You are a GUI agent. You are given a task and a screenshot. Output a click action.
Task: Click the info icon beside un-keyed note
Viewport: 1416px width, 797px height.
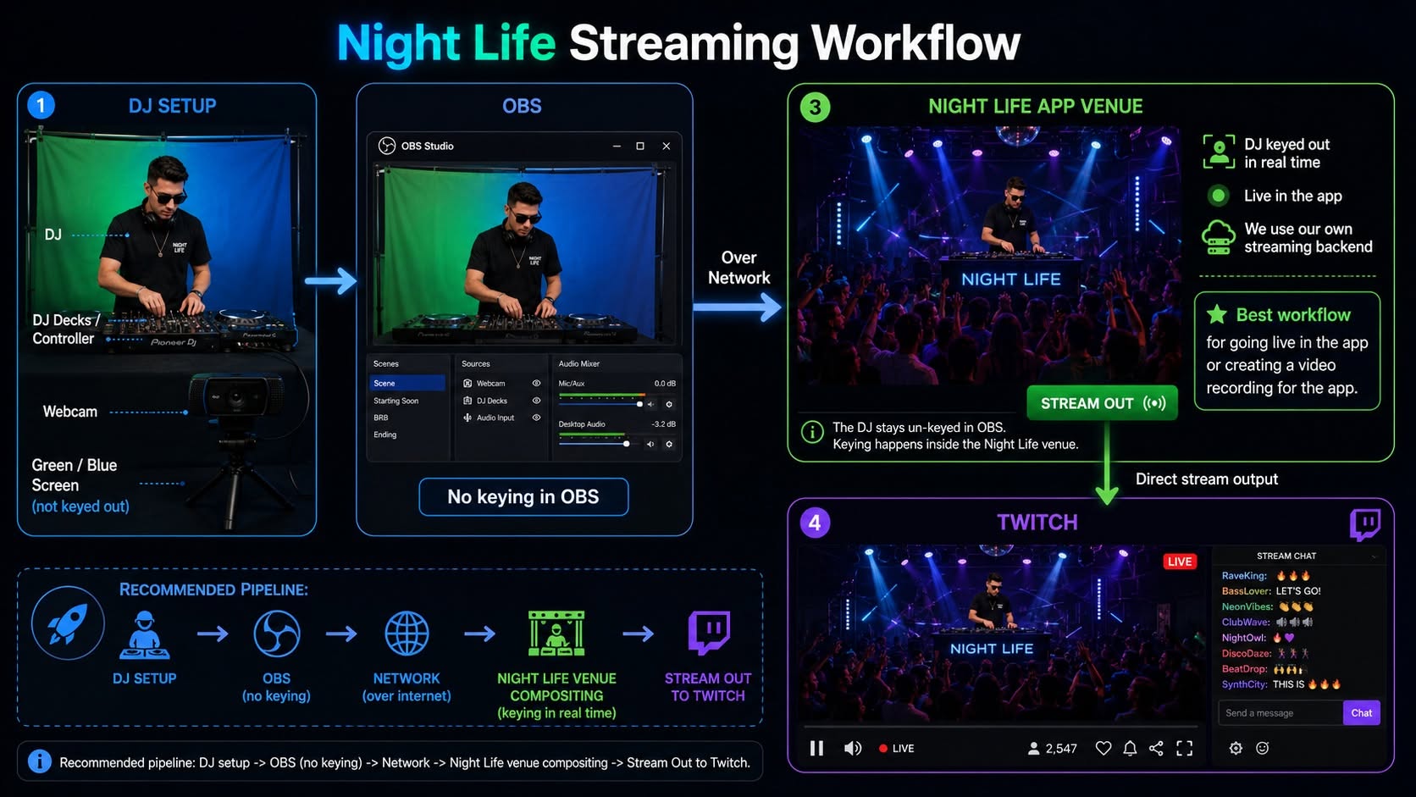[x=812, y=432]
